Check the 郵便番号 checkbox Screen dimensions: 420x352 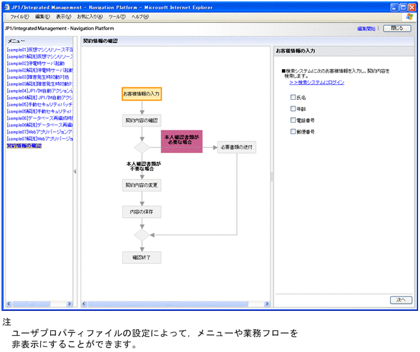[x=293, y=132]
